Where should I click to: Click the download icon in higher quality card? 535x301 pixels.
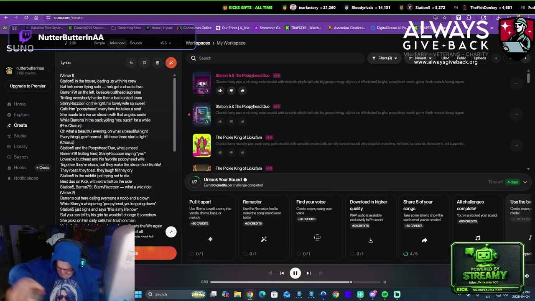pos(371,240)
